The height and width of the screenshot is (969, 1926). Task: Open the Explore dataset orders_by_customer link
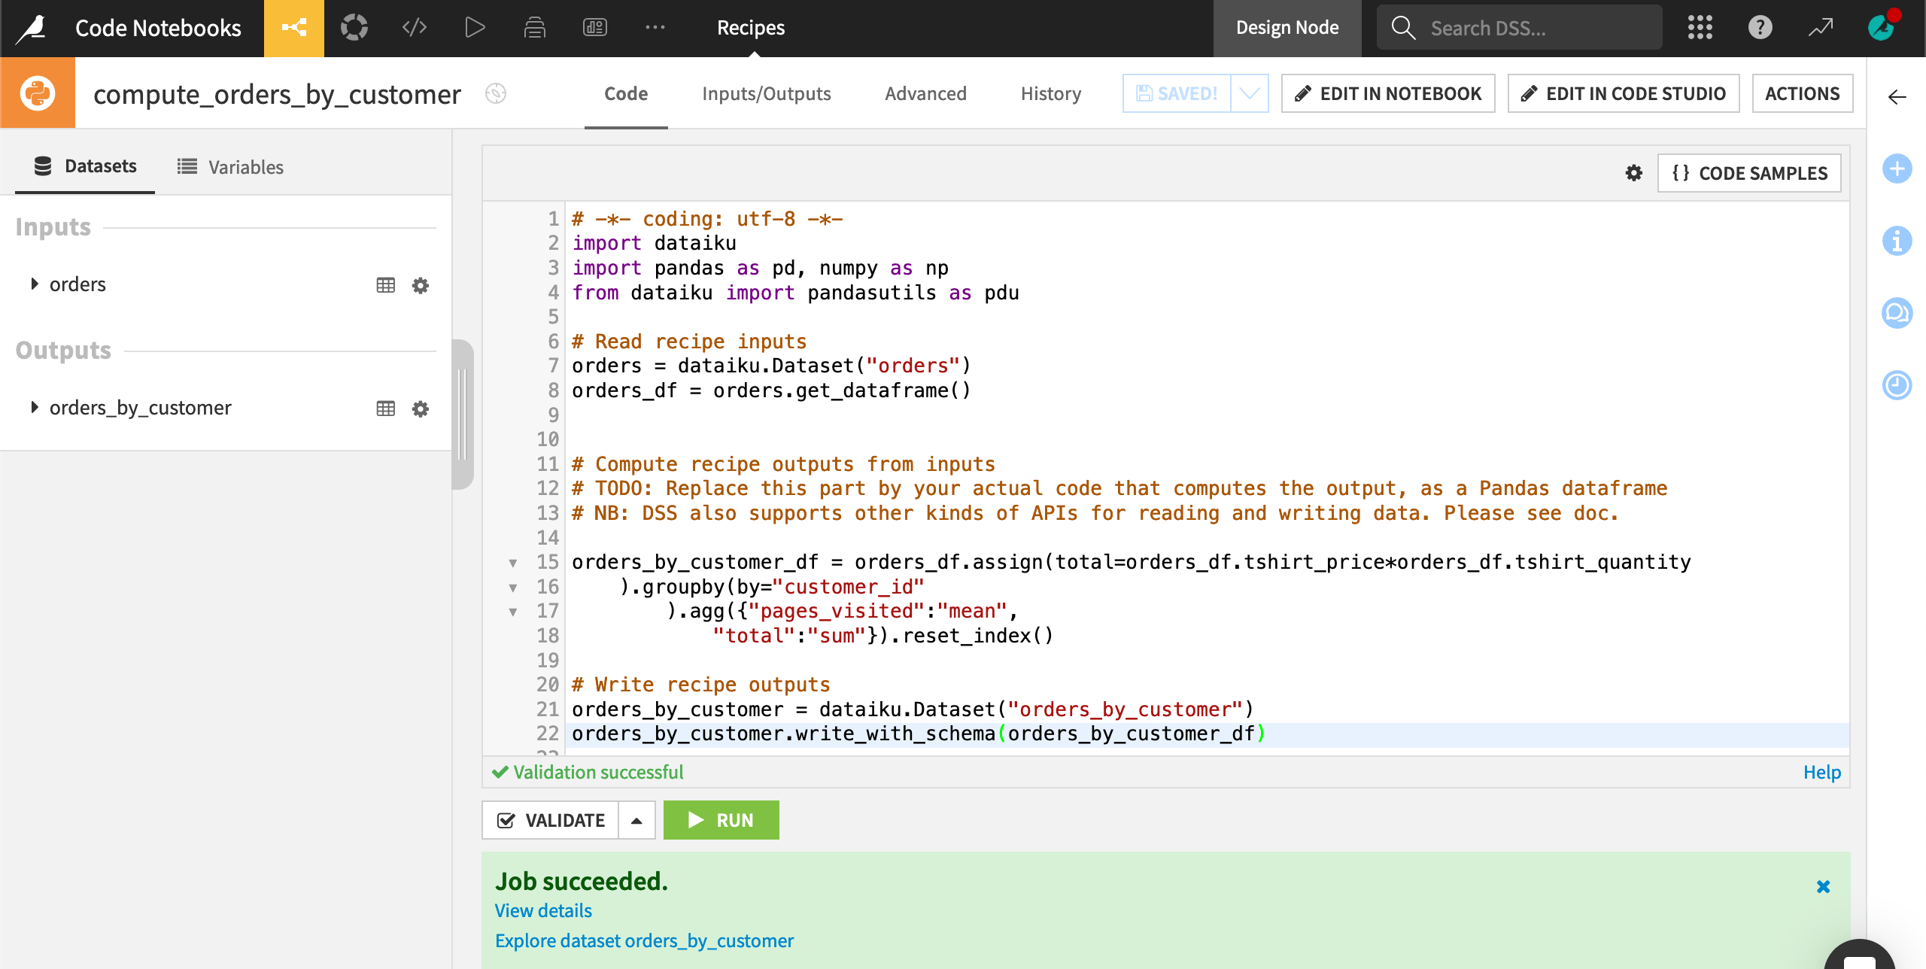pyautogui.click(x=644, y=940)
